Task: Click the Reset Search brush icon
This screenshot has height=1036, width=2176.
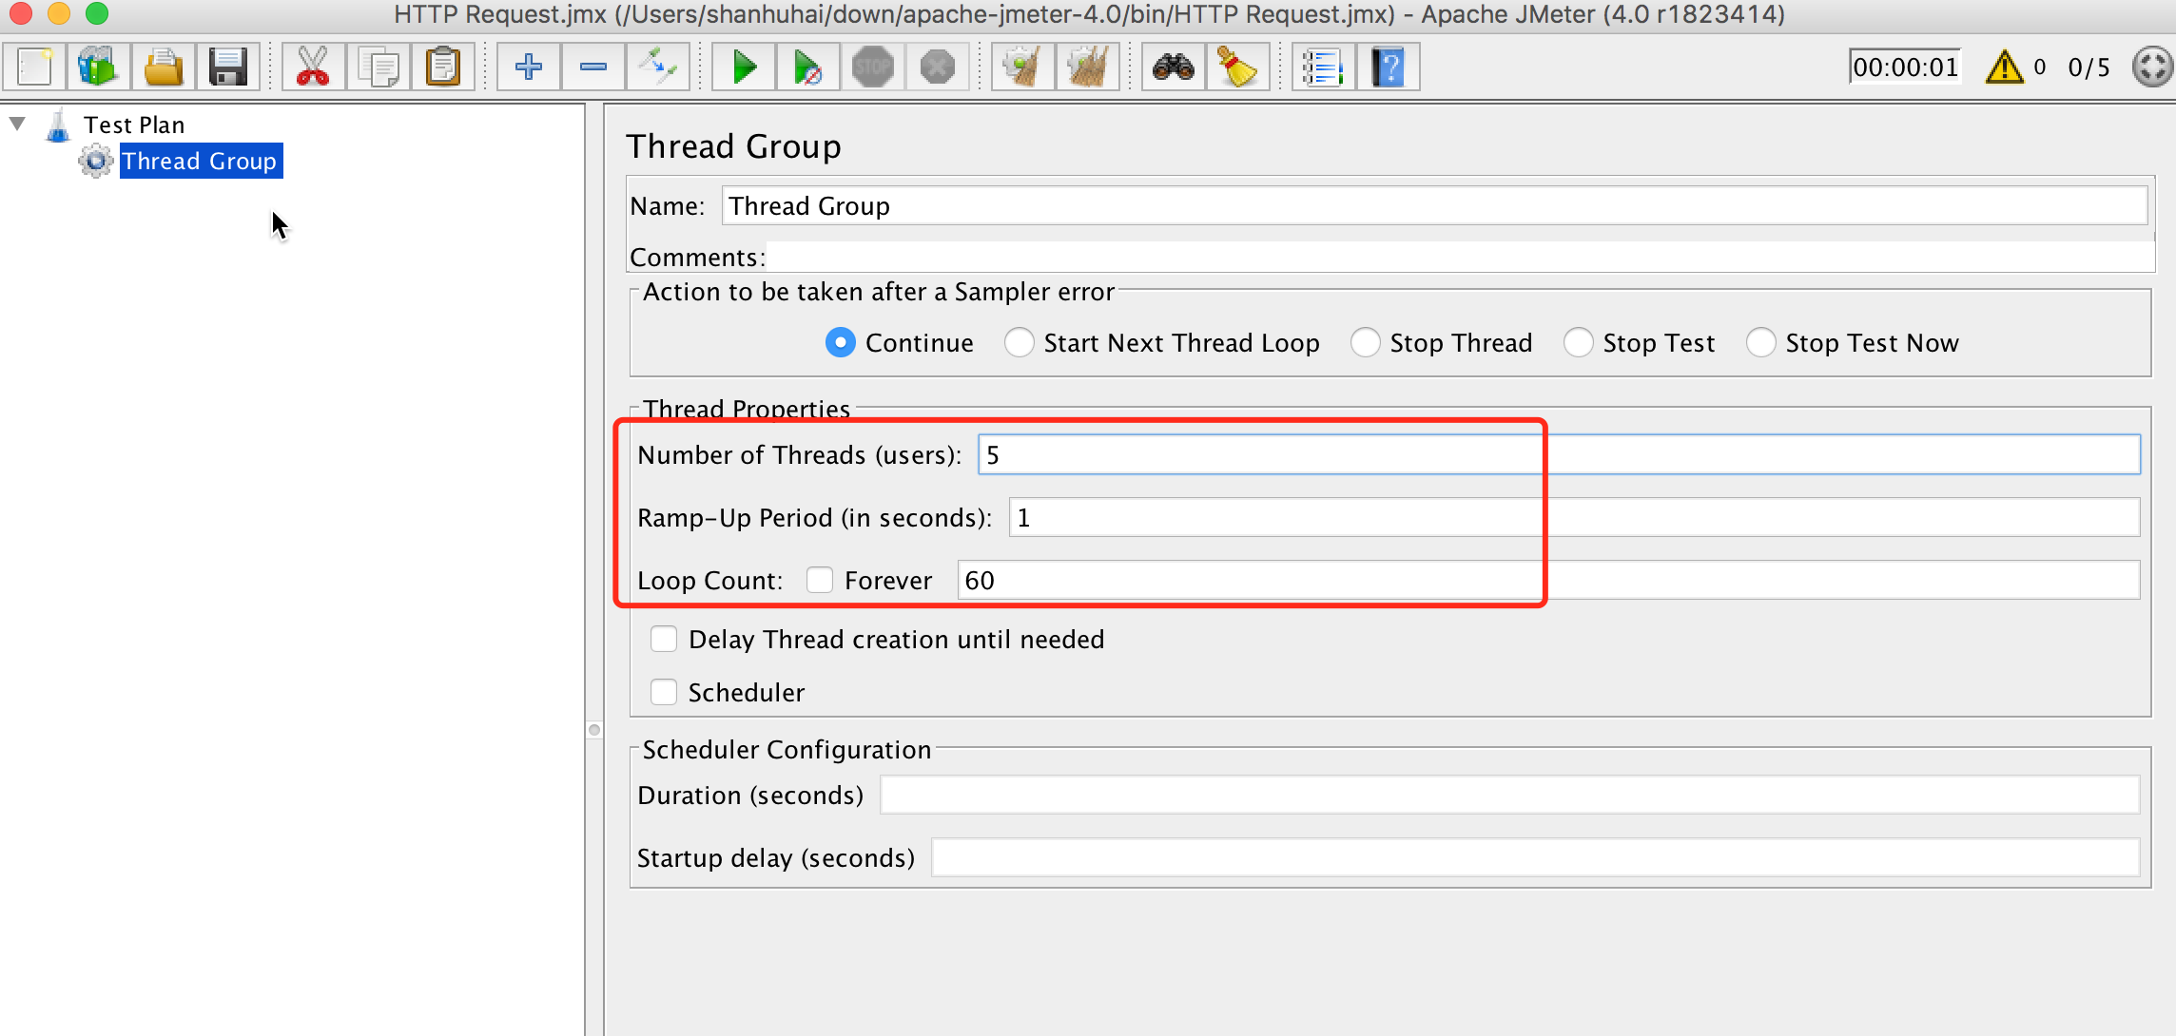Action: pyautogui.click(x=1237, y=67)
